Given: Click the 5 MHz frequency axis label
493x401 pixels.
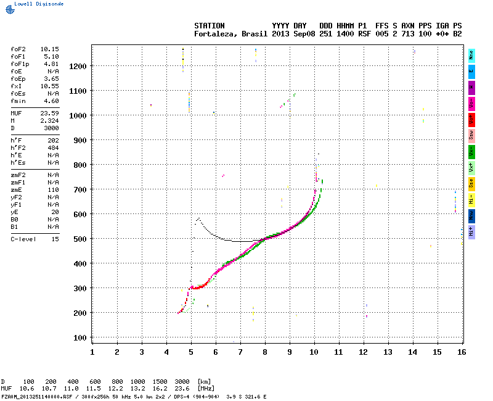Looking at the screenshot, I should pyautogui.click(x=191, y=352).
